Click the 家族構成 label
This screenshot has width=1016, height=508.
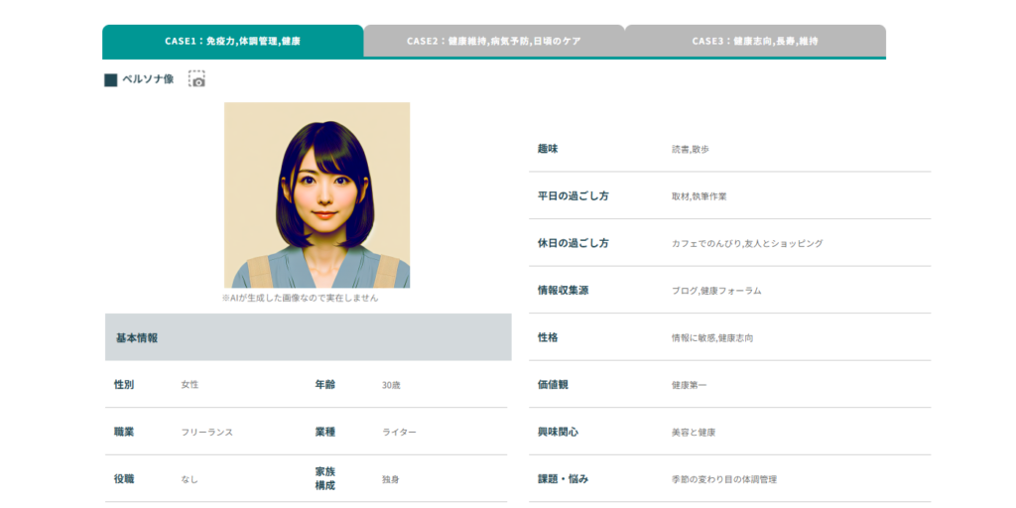[x=325, y=478]
